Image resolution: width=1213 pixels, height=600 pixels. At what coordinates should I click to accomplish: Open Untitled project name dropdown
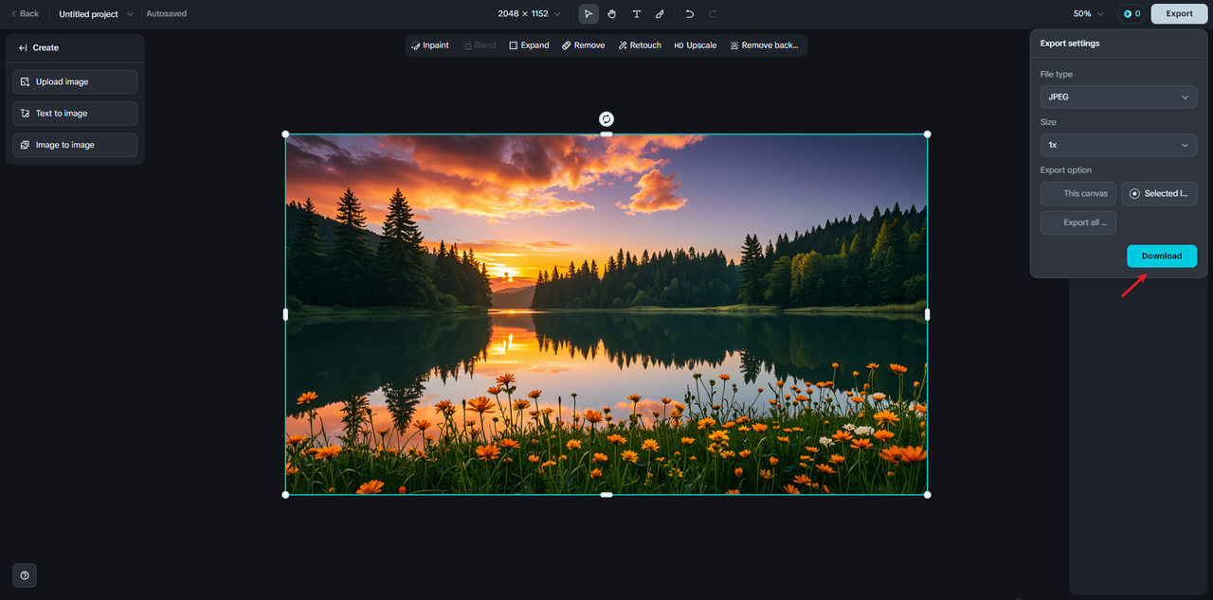click(x=96, y=14)
